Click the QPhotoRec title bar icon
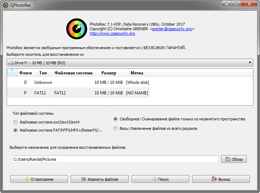260x193 pixels. coord(6,5)
